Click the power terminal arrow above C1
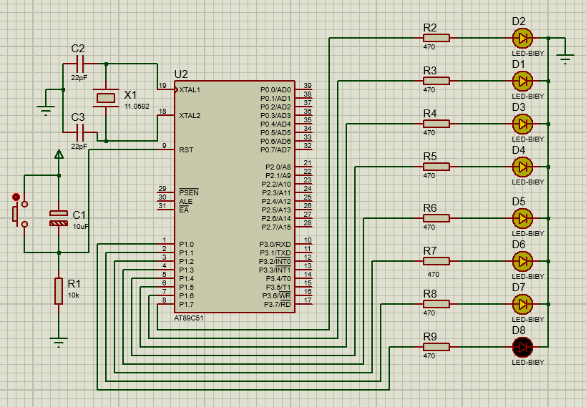Screen dimensions: 586x407 [x=59, y=155]
